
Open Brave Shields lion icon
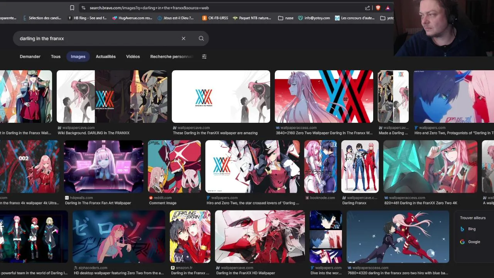pyautogui.click(x=378, y=8)
